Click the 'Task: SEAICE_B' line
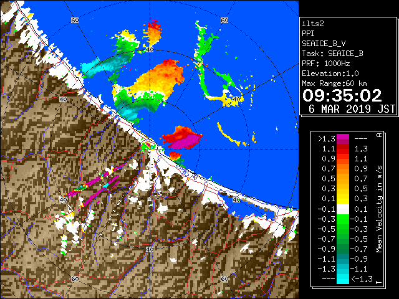This screenshot has width=399, height=299. tap(332, 54)
